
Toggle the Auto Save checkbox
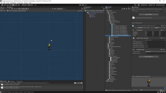(x=77, y=11)
